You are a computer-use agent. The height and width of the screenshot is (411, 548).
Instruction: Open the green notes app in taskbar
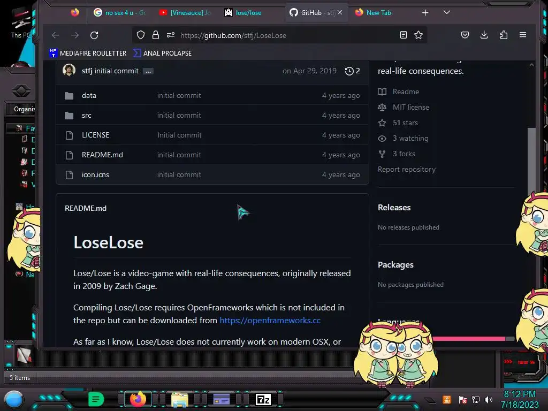point(96,399)
